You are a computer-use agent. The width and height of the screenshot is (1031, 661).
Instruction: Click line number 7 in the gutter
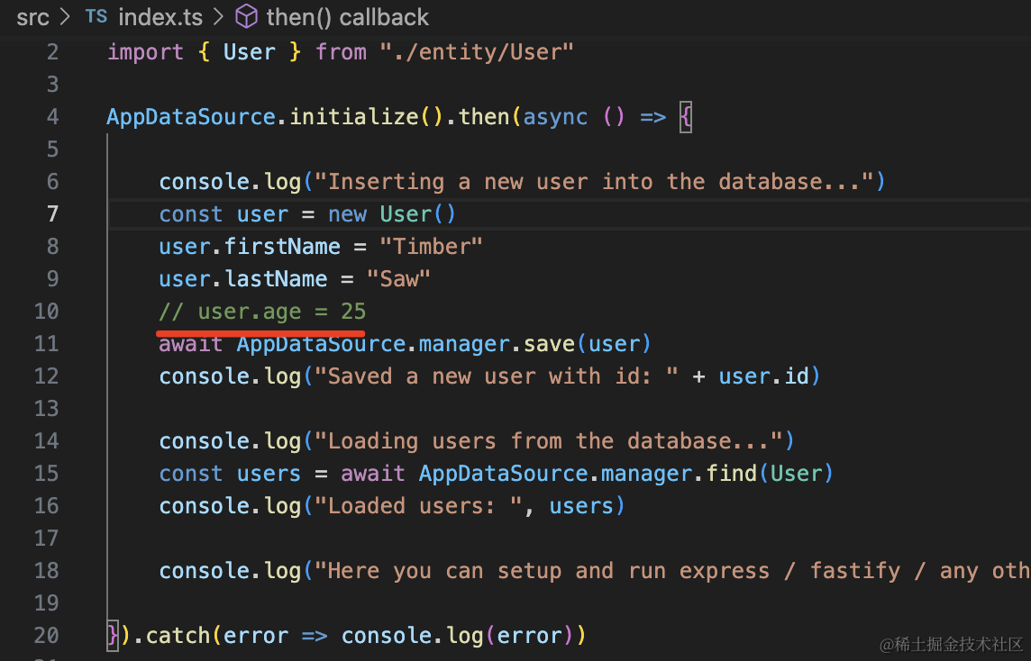click(52, 213)
